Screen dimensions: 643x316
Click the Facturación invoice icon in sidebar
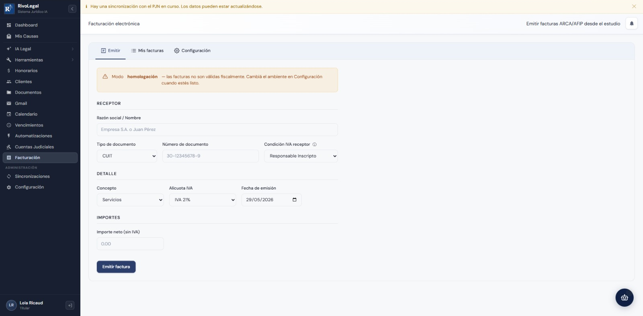click(x=9, y=158)
